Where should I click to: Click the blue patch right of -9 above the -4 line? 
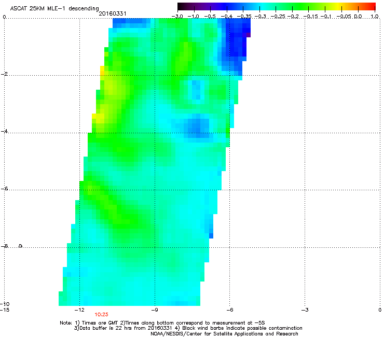197,128
